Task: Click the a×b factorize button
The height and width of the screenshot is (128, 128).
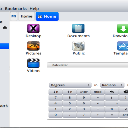Action: pyautogui.click(x=124, y=115)
